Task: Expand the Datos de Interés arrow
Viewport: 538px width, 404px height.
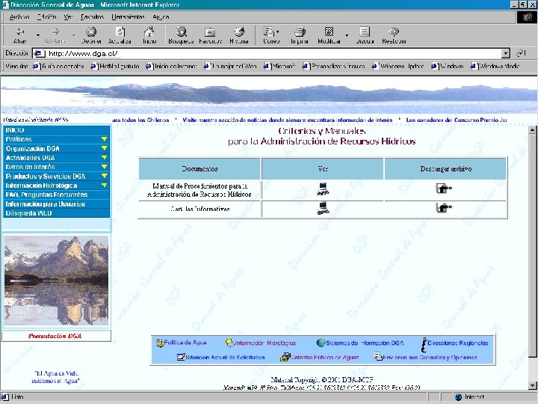Action: (x=105, y=167)
